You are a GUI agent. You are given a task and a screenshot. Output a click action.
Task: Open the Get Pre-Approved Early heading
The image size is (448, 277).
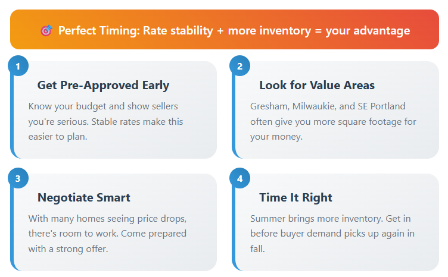(103, 85)
